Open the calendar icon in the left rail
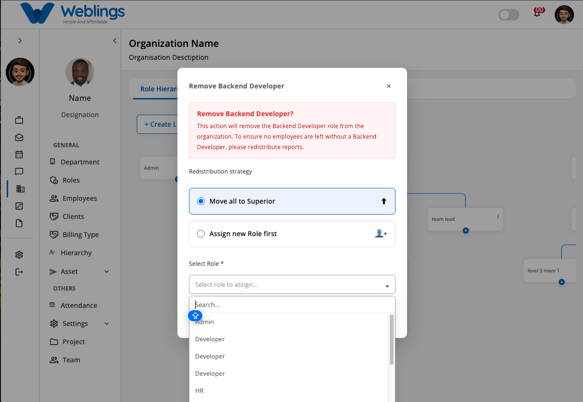 click(x=19, y=154)
